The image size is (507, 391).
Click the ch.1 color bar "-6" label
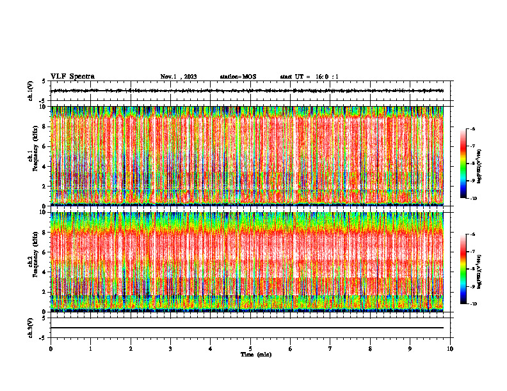point(472,128)
